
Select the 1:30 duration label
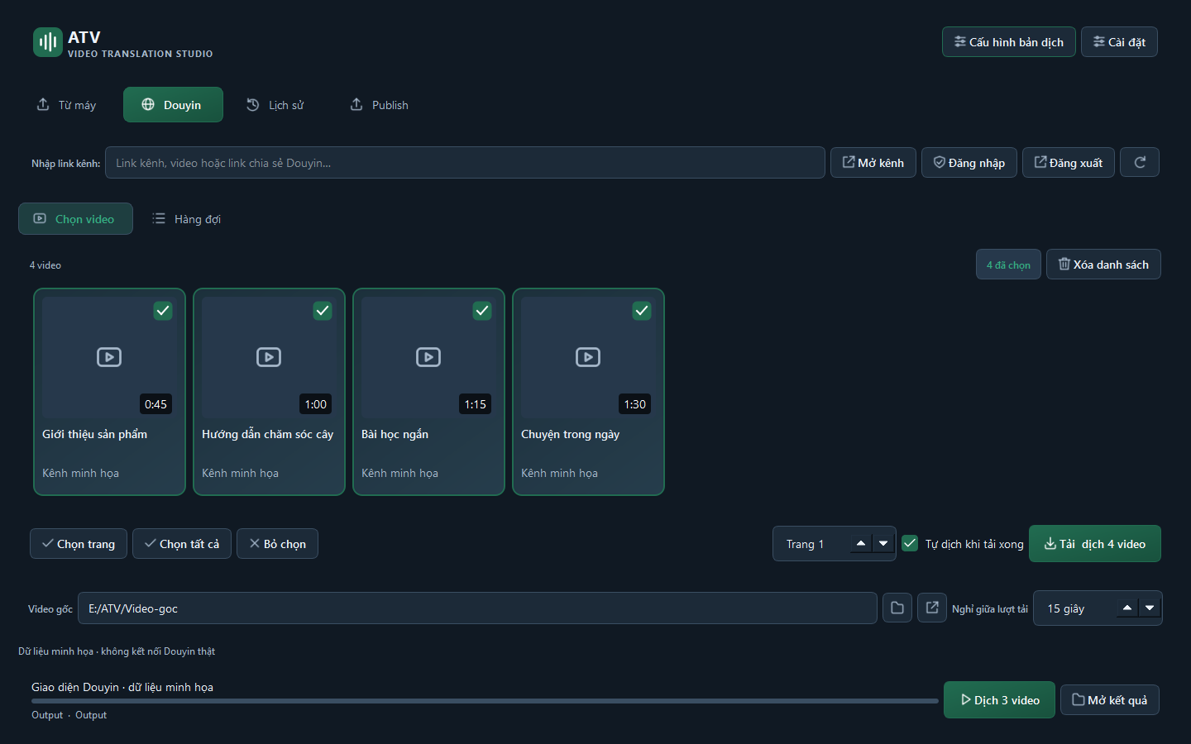[635, 404]
